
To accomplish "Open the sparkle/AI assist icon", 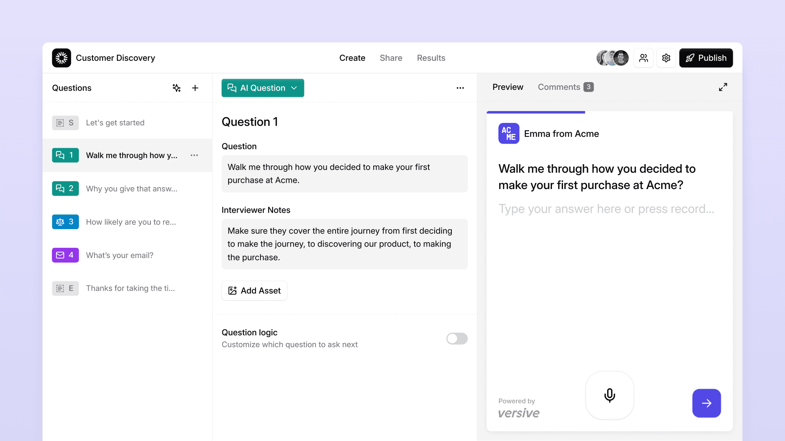I will pyautogui.click(x=176, y=87).
